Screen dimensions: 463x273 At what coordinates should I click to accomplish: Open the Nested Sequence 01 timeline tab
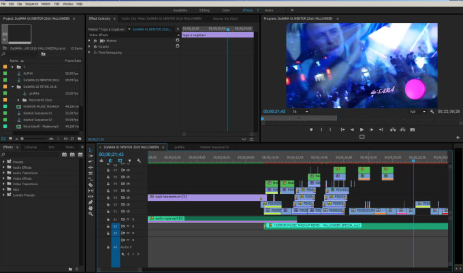(x=214, y=147)
